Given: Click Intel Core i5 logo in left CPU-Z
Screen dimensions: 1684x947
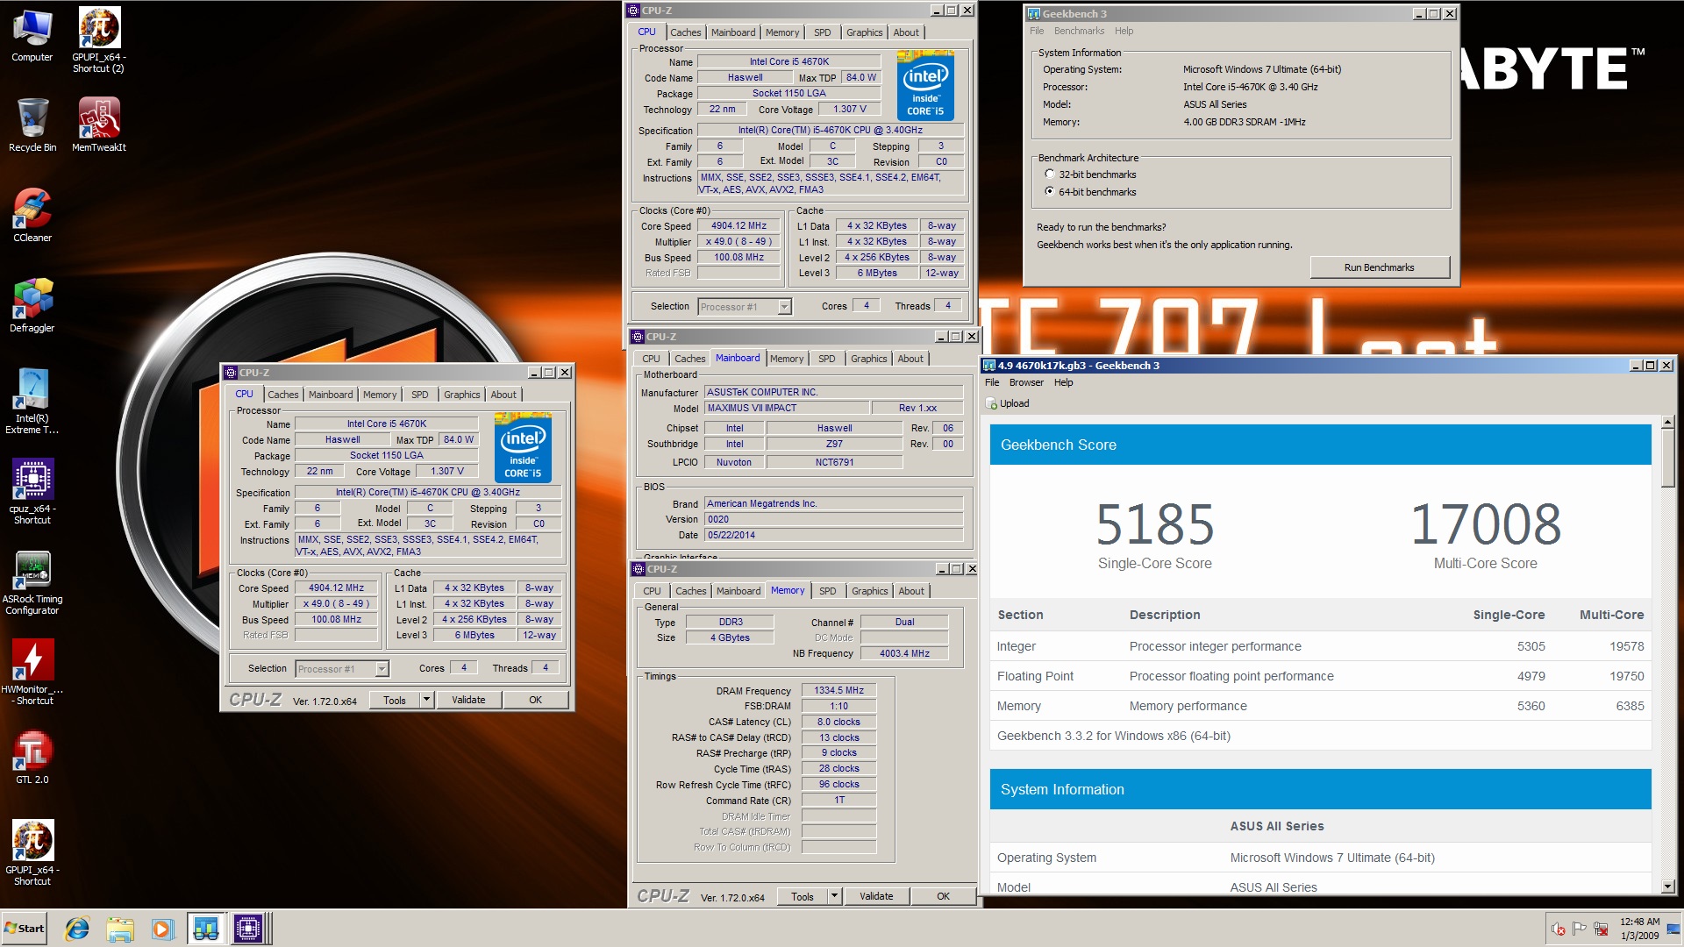Looking at the screenshot, I should pos(523,447).
